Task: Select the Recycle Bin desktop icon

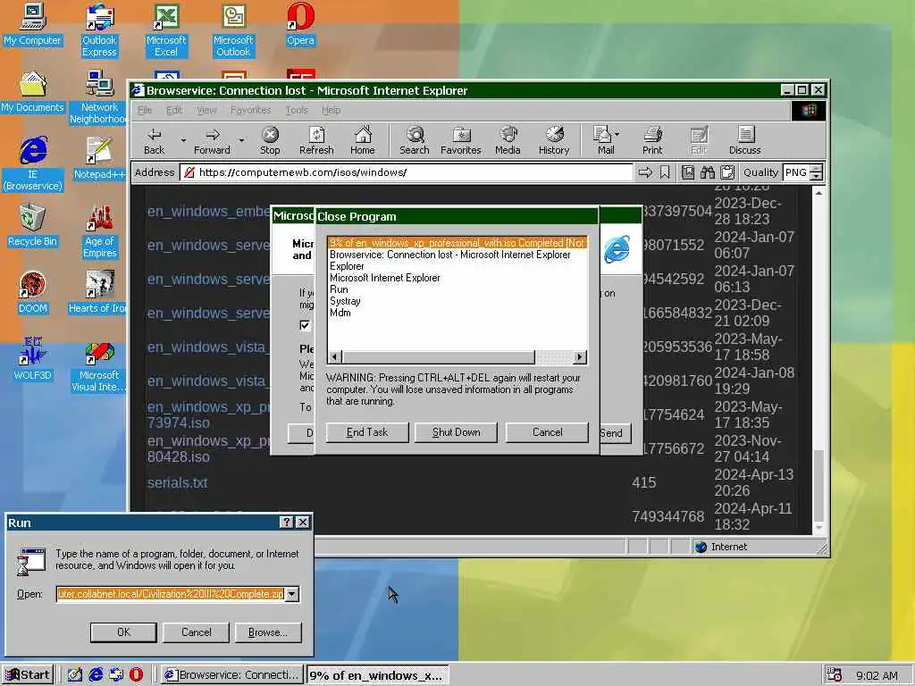Action: tap(33, 226)
